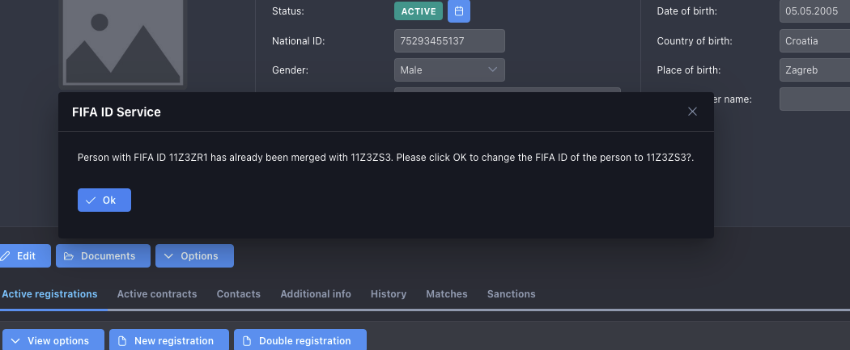This screenshot has height=350, width=850.
Task: Open the Gender dropdown
Action: 449,70
